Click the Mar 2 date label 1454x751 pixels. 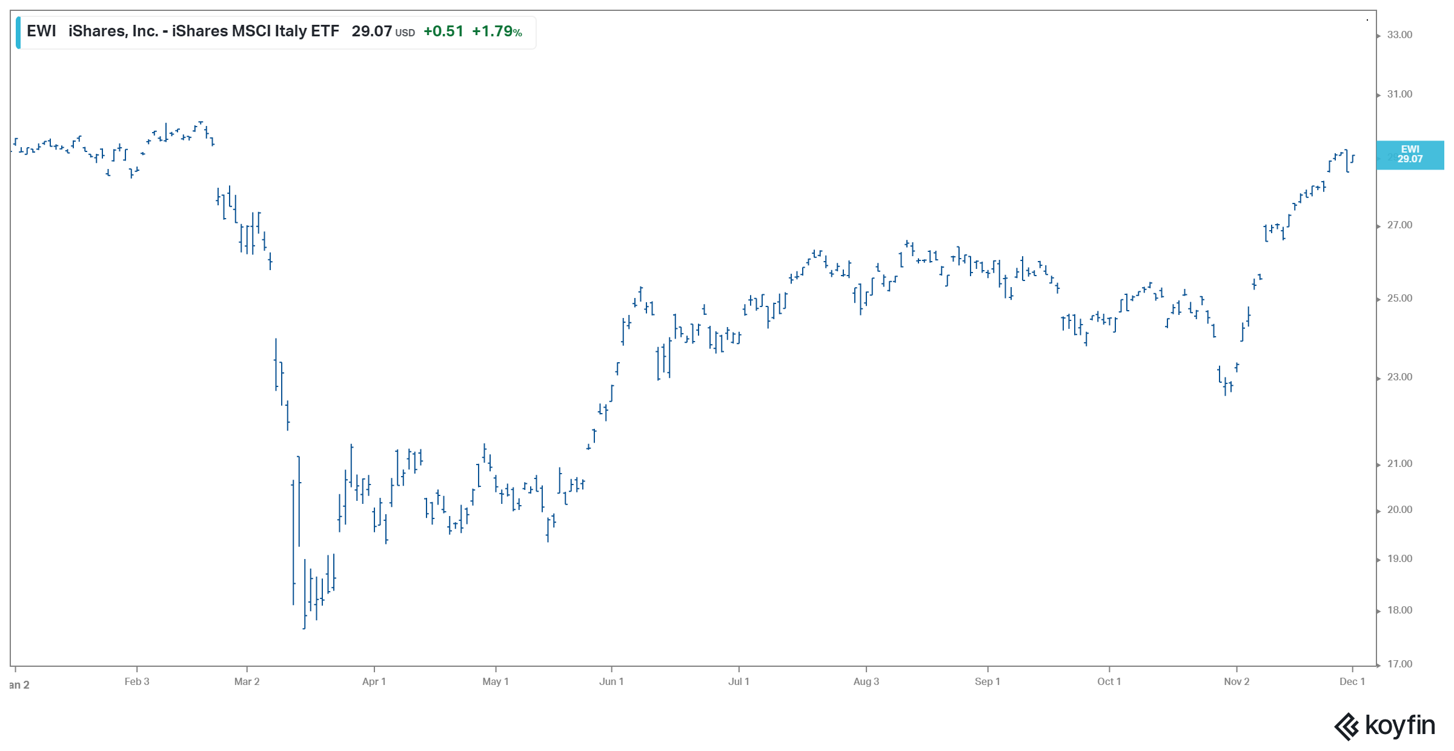click(x=247, y=682)
